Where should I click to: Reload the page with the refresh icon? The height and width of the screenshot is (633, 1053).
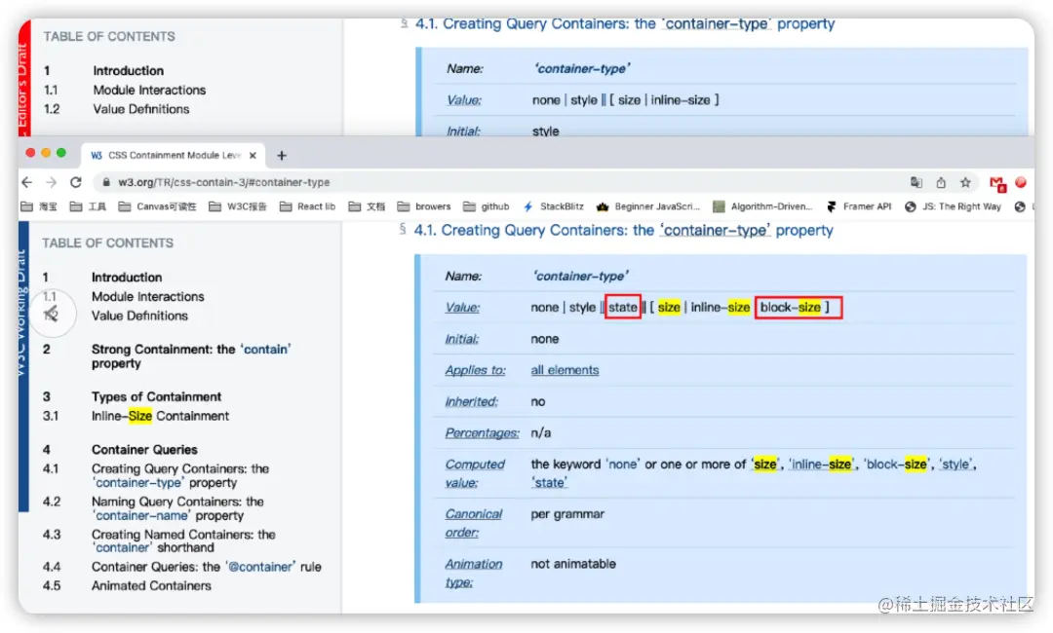tap(76, 182)
